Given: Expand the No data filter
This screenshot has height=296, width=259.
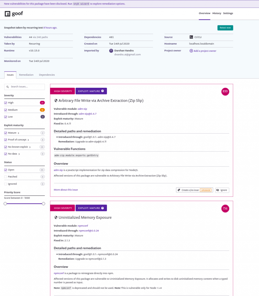Looking at the screenshot, I should pyautogui.click(x=20, y=154).
